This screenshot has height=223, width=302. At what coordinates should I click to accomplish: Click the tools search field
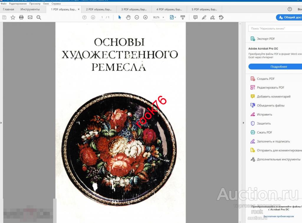pos(275,29)
